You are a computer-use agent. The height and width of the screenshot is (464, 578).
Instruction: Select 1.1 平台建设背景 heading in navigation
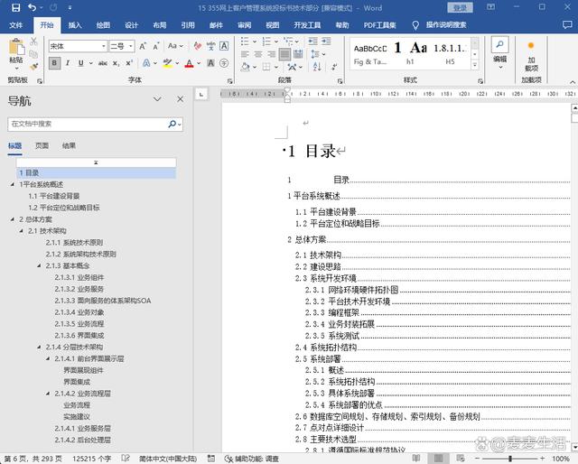53,195
